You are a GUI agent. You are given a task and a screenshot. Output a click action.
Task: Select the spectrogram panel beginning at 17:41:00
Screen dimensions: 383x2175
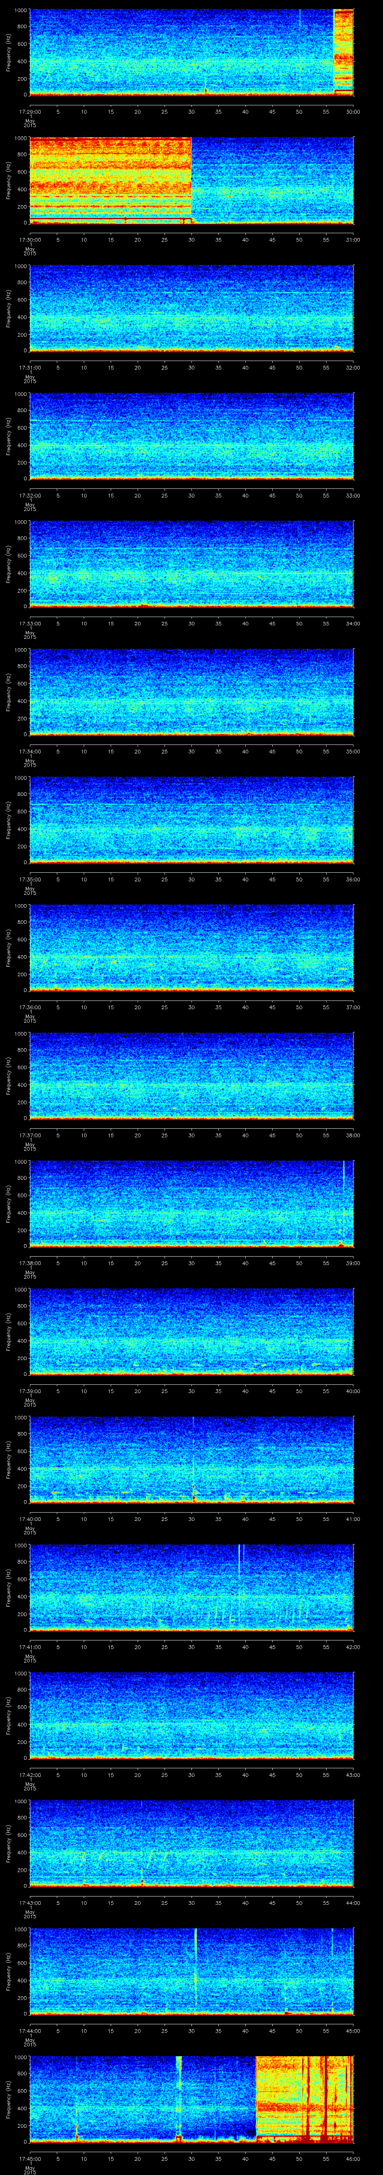pos(191,1587)
